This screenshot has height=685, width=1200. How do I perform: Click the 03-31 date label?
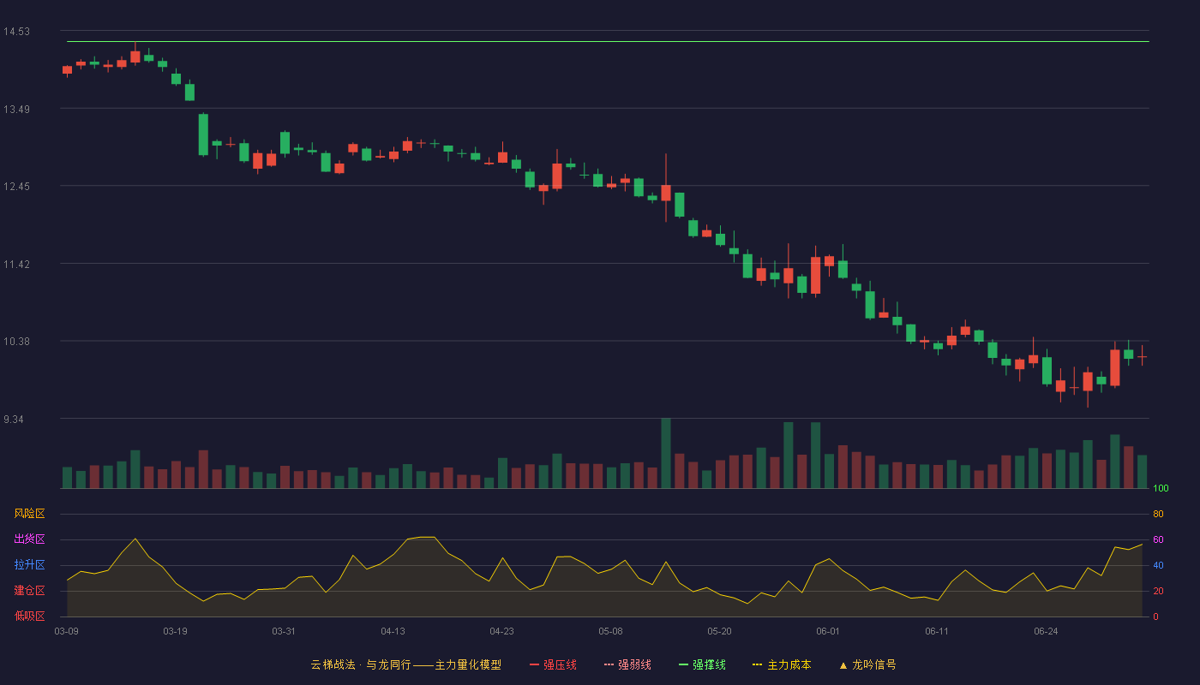[x=284, y=631]
